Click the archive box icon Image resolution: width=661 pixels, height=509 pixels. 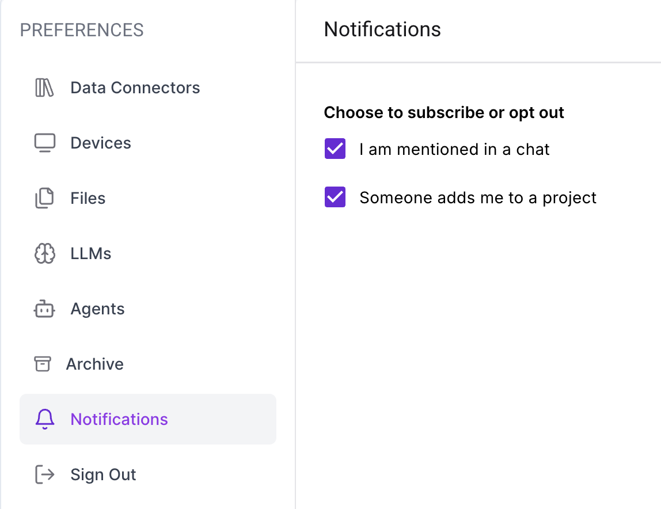pos(42,364)
